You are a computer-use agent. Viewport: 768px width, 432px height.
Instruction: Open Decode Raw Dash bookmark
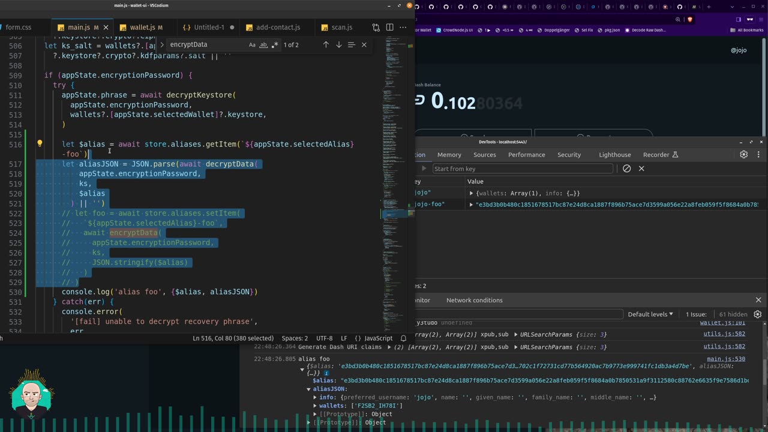[x=645, y=30]
